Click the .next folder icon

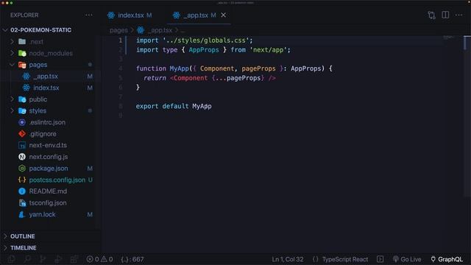tap(22, 41)
